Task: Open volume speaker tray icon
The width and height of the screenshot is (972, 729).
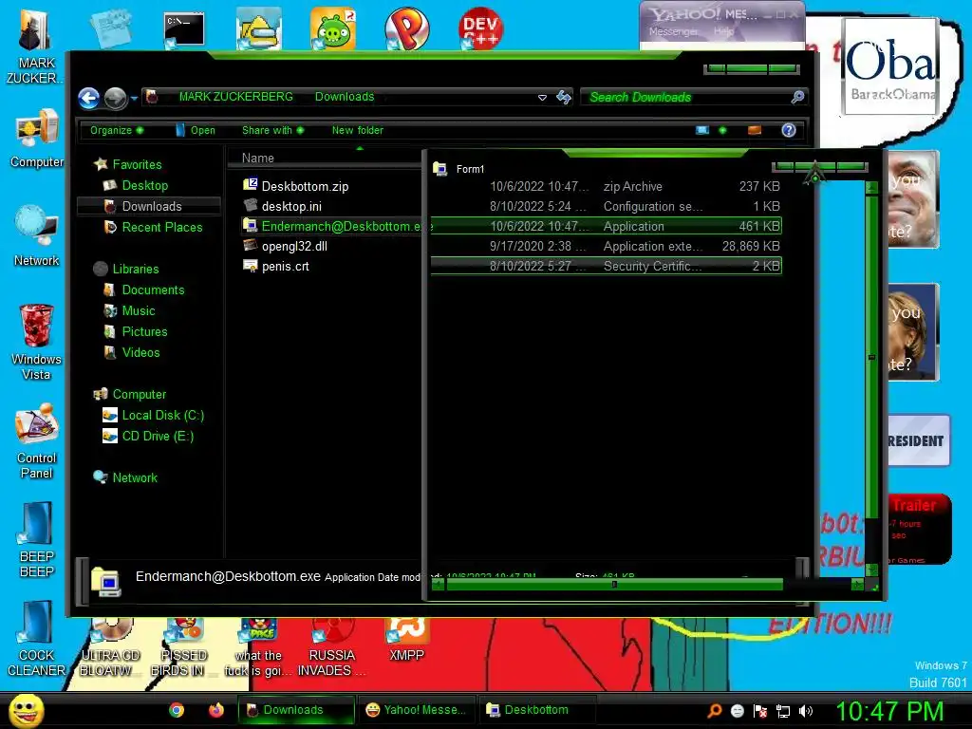Action: click(806, 711)
